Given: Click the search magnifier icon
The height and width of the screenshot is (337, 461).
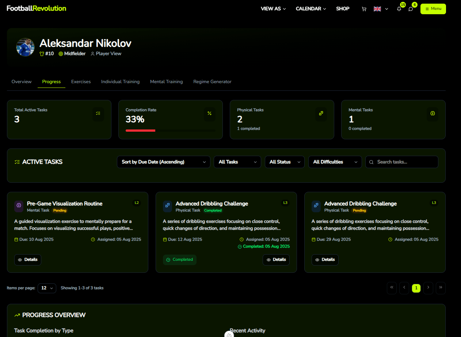Looking at the screenshot, I should (x=372, y=162).
